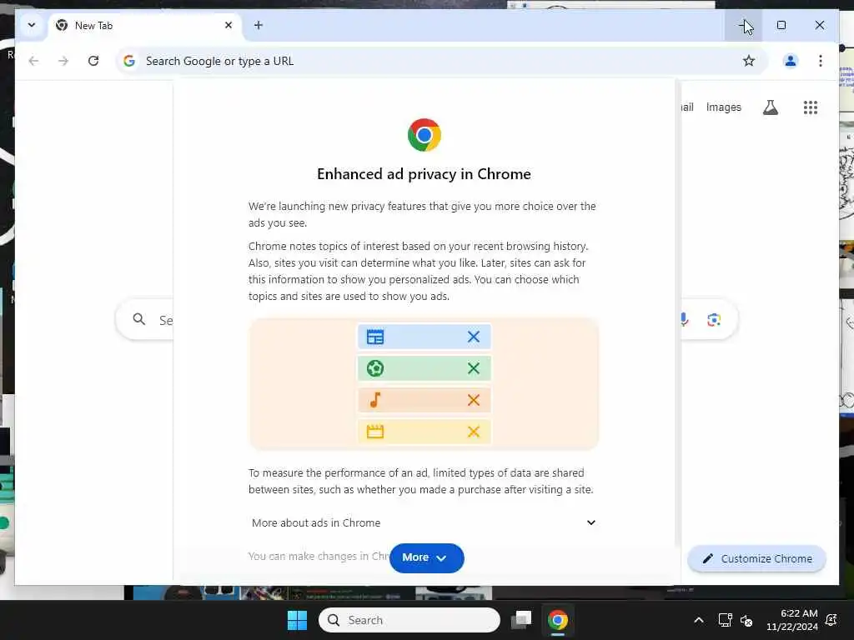854x640 pixels.
Task: Click the magnifier icon in Google search box
Action: (x=139, y=319)
